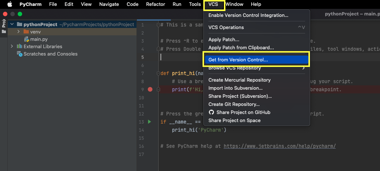This screenshot has height=171, width=380.
Task: Fold the print_hi function at line 7
Action: [159, 73]
